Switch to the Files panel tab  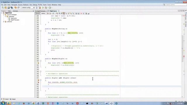(x=9, y=11)
